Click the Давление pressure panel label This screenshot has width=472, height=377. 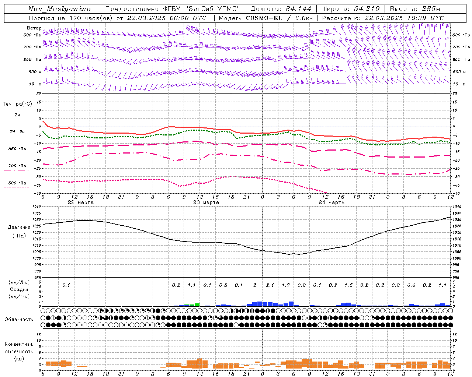click(x=19, y=228)
